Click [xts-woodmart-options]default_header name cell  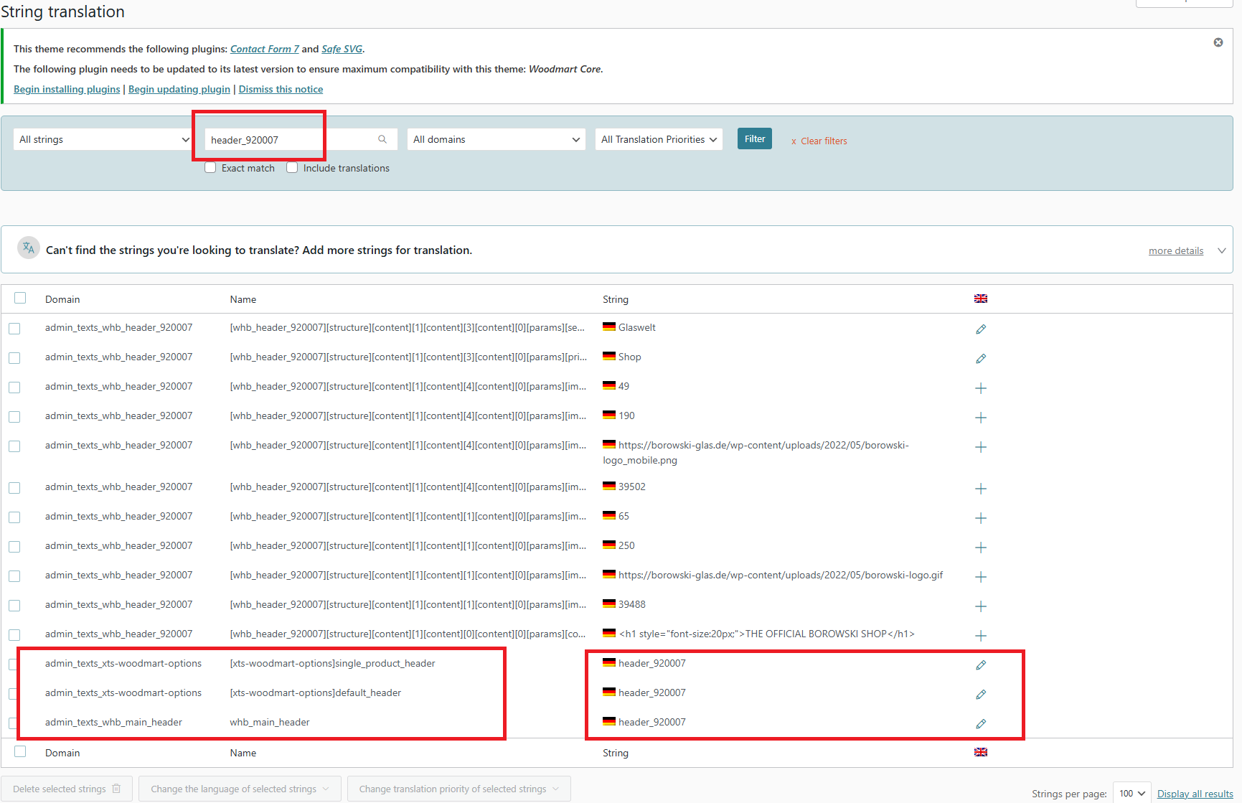click(x=316, y=692)
